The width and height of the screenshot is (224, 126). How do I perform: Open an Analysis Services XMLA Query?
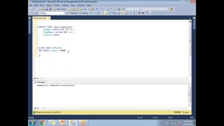(80, 9)
